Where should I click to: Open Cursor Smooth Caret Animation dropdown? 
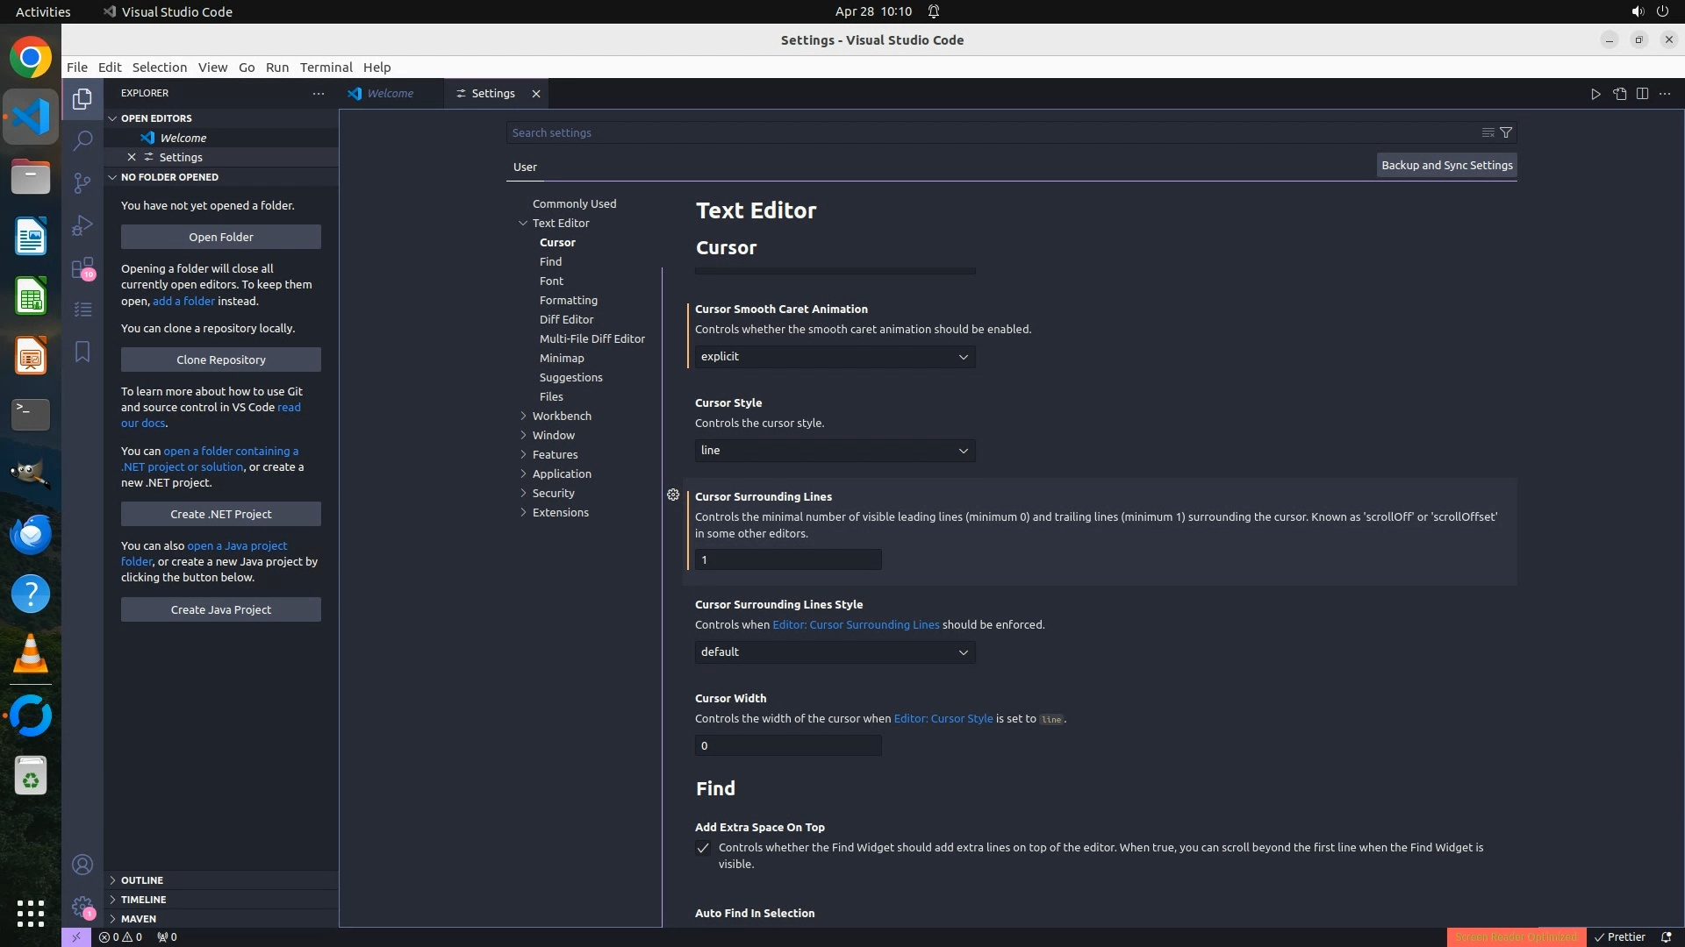[x=835, y=357]
